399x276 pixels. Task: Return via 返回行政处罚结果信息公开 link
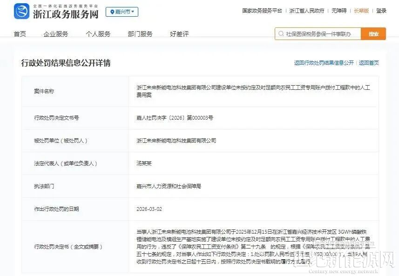coord(324,63)
